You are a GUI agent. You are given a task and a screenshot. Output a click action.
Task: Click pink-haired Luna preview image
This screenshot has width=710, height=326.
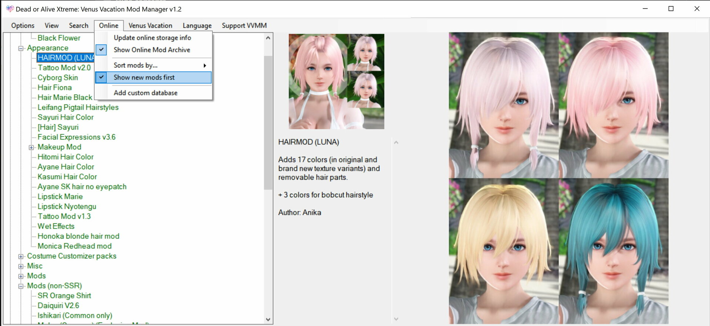coord(613,105)
